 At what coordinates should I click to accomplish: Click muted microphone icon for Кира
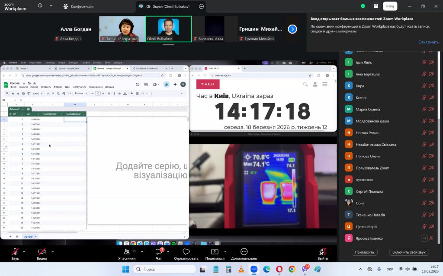424,86
